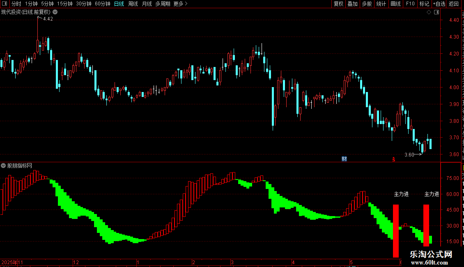Click the month 5 marker on the date axis
The width and height of the screenshot is (464, 267).
pyautogui.click(x=351, y=262)
